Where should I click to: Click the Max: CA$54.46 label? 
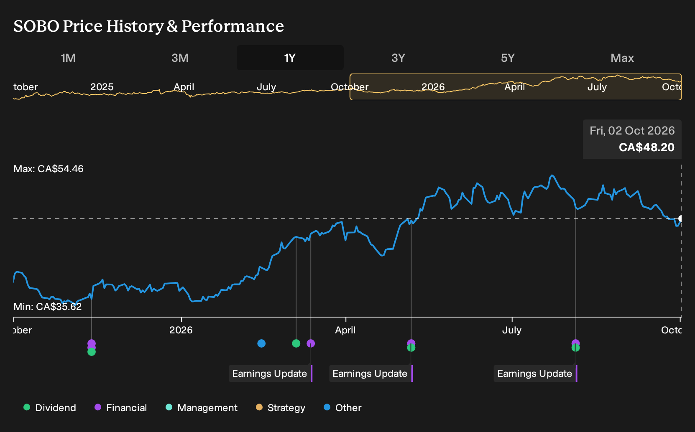[x=49, y=169]
